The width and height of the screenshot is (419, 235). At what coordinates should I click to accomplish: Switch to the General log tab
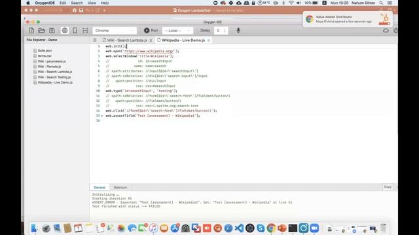100,187
